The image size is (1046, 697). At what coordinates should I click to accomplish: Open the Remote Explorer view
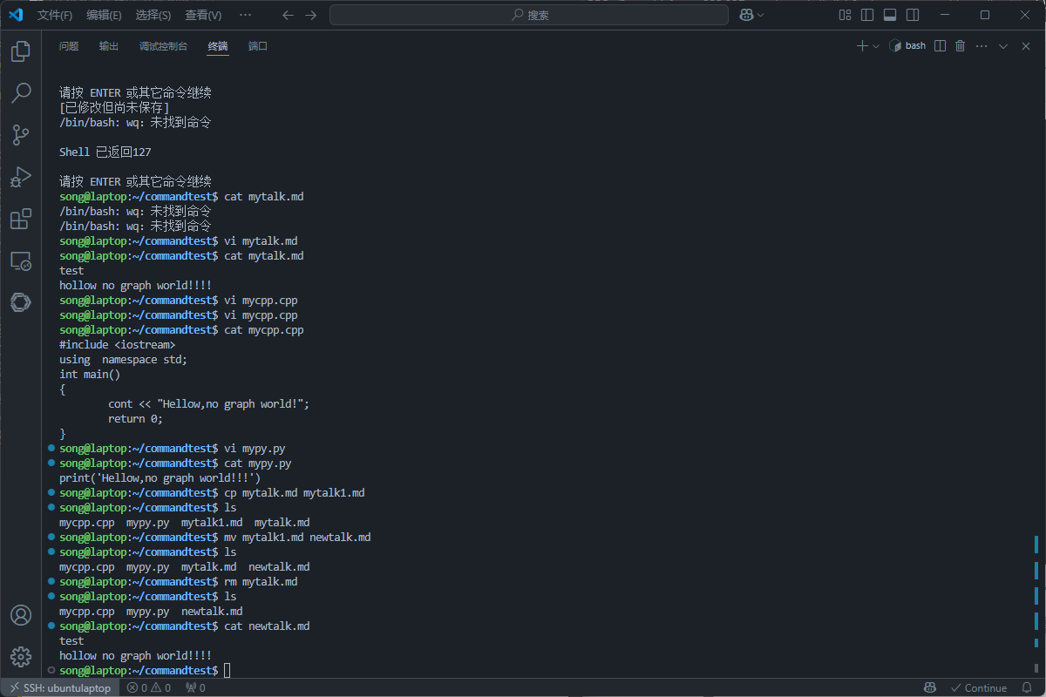click(21, 261)
